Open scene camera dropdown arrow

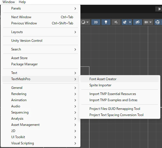pyautogui.click(x=151, y=22)
